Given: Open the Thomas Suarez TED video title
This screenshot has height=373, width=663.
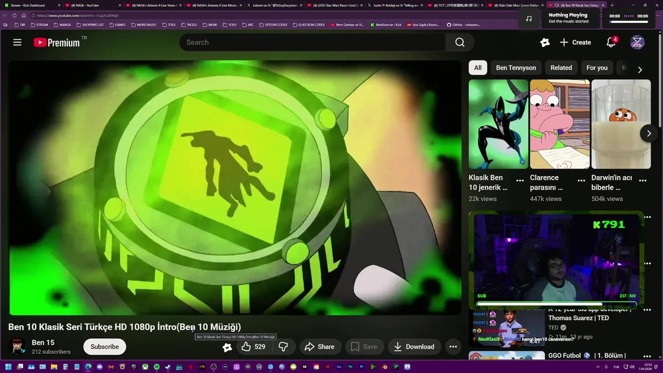Looking at the screenshot, I should coord(590,313).
